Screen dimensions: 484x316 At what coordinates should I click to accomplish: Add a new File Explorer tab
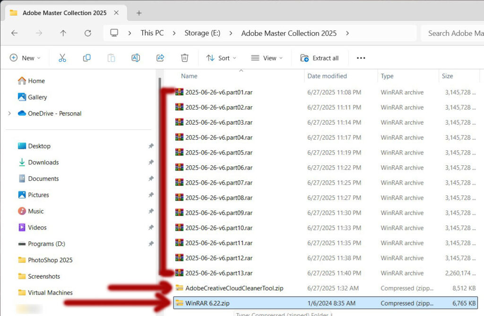[x=139, y=13]
